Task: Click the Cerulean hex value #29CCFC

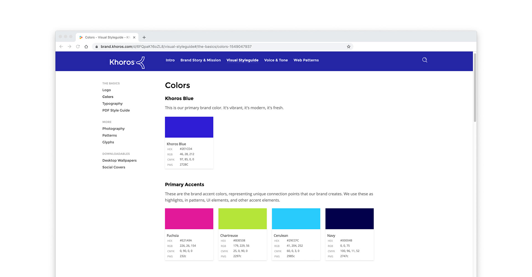Action: coord(293,241)
